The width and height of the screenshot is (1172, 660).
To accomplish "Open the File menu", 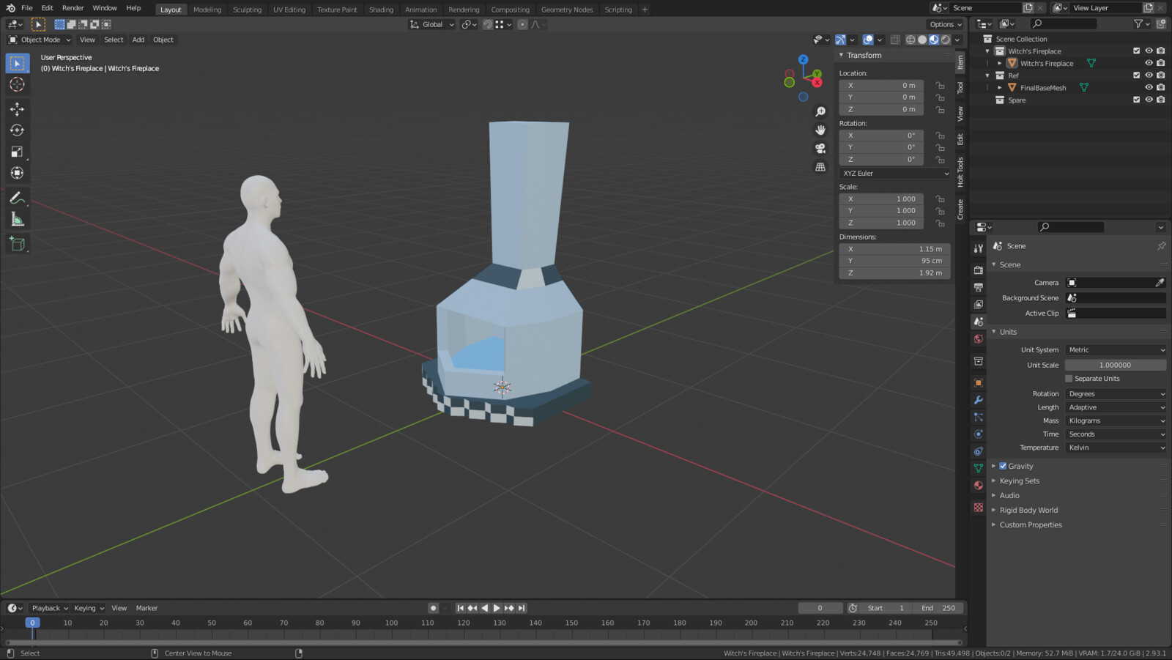I will [x=27, y=8].
